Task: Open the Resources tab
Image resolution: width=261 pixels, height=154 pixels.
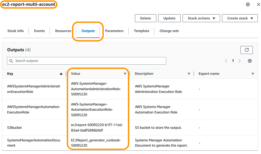Action: click(x=63, y=31)
